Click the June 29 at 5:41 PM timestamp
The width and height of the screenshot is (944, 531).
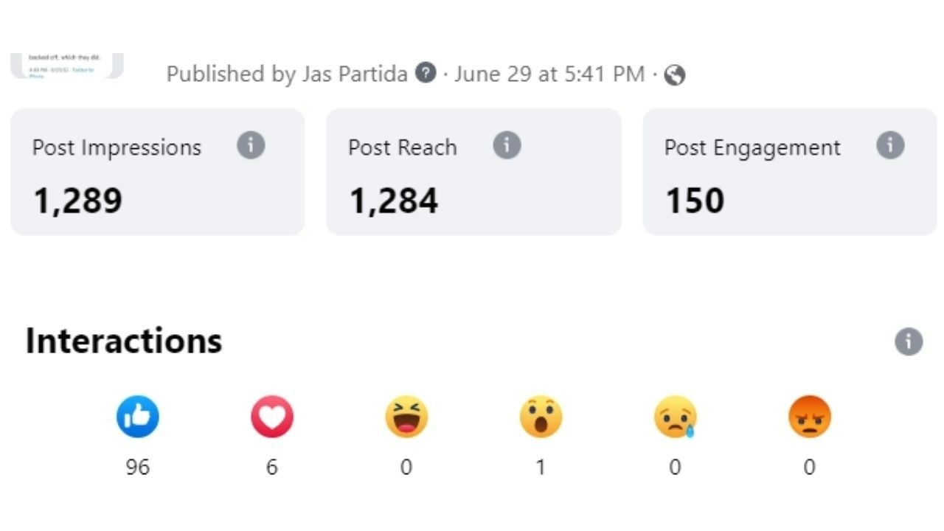[549, 74]
